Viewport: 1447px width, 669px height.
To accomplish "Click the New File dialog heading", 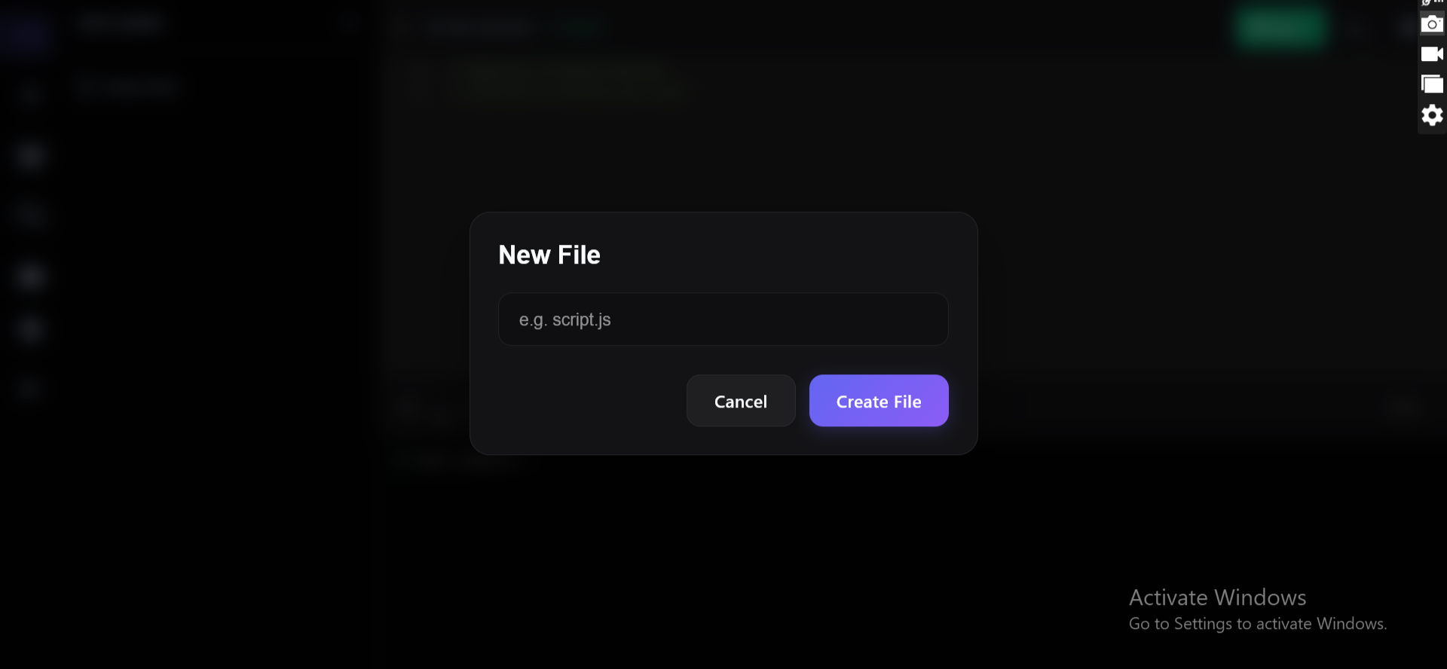I will click(x=549, y=255).
